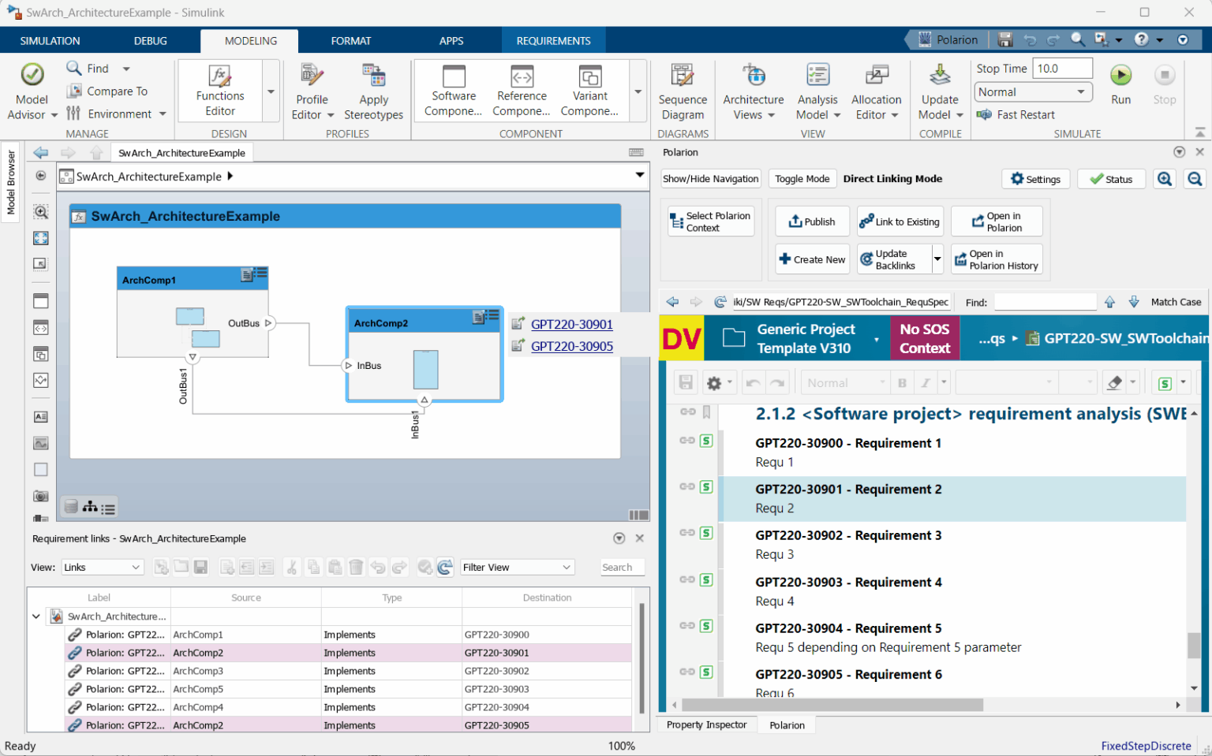Viewport: 1212px width, 756px height.
Task: Open requirement link GPT220-30901
Action: pyautogui.click(x=570, y=324)
